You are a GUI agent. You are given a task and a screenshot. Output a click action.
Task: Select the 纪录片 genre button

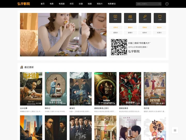pyautogui.click(x=159, y=33)
